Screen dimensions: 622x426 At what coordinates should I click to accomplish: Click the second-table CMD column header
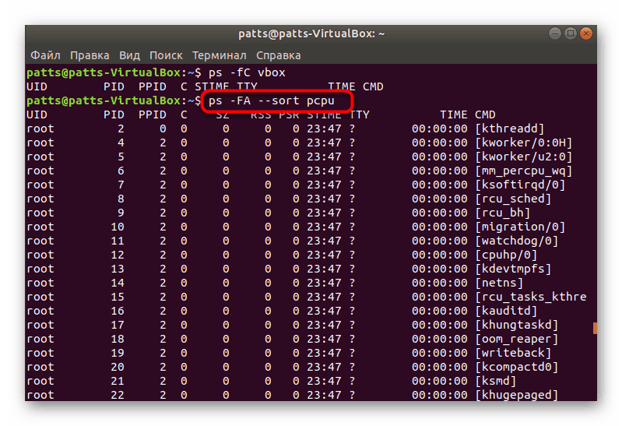(x=485, y=114)
